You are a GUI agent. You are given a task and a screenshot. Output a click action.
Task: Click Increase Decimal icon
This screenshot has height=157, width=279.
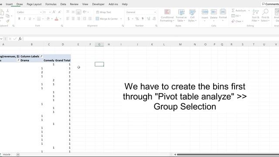coord(149,19)
